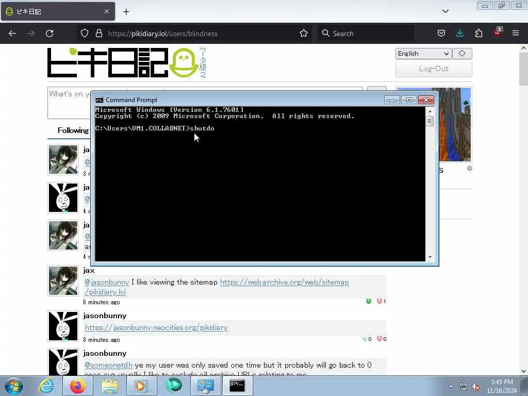Open the taskbar clock 5:45 PM
The width and height of the screenshot is (528, 396).
[502, 386]
